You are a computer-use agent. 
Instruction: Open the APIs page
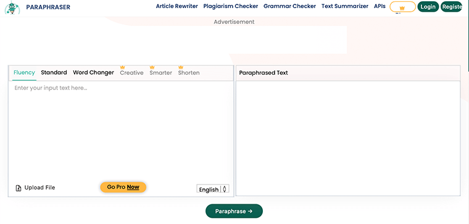point(380,6)
